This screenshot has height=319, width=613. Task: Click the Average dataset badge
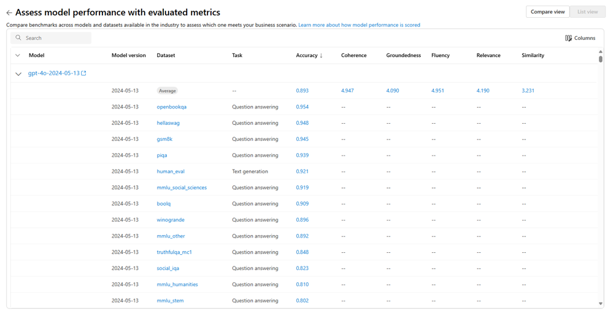click(168, 91)
